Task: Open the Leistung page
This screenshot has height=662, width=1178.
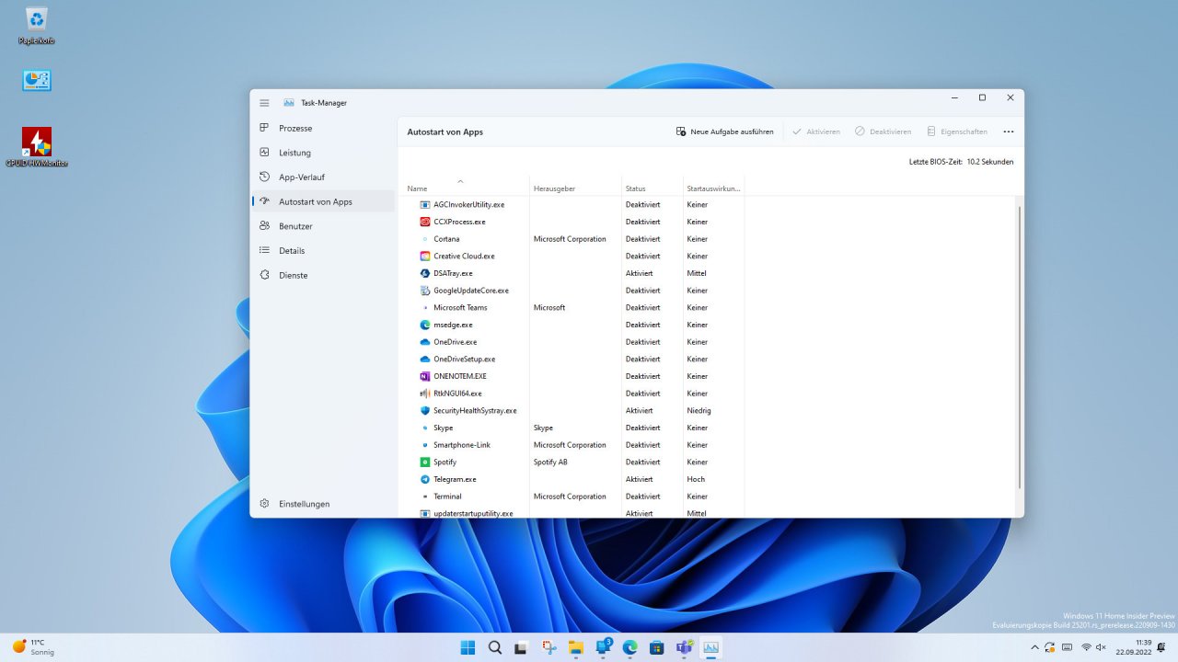Action: (x=323, y=153)
